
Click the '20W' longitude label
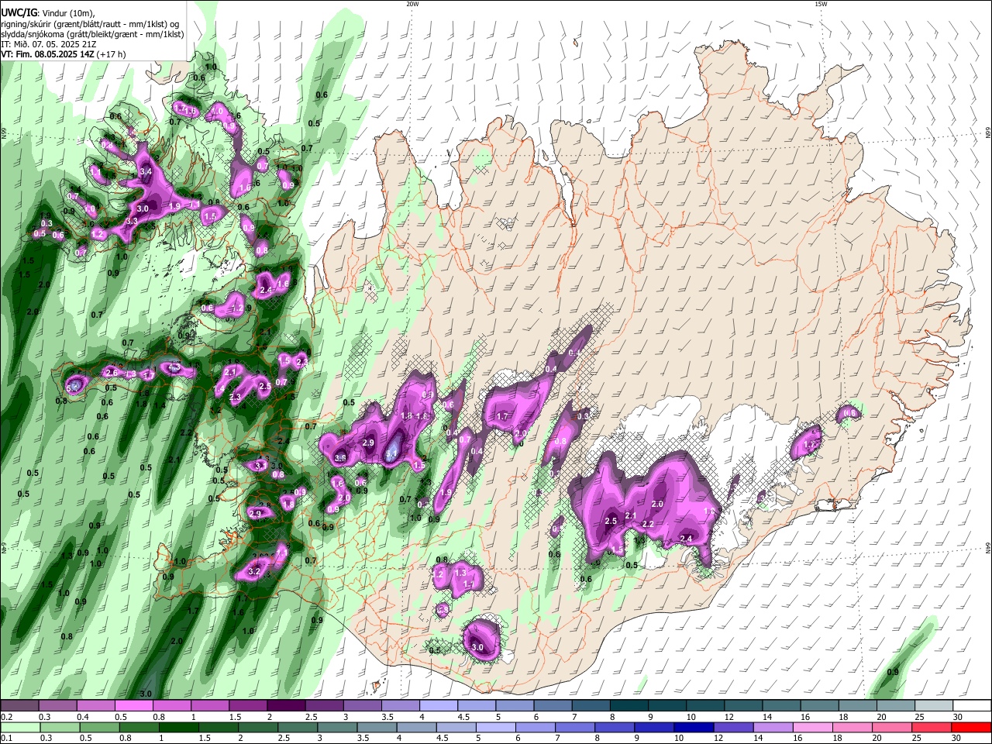(x=412, y=4)
